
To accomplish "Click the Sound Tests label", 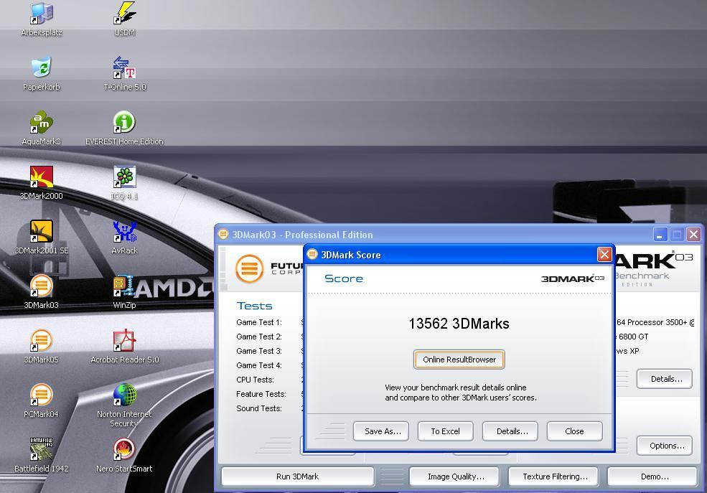I will (259, 409).
